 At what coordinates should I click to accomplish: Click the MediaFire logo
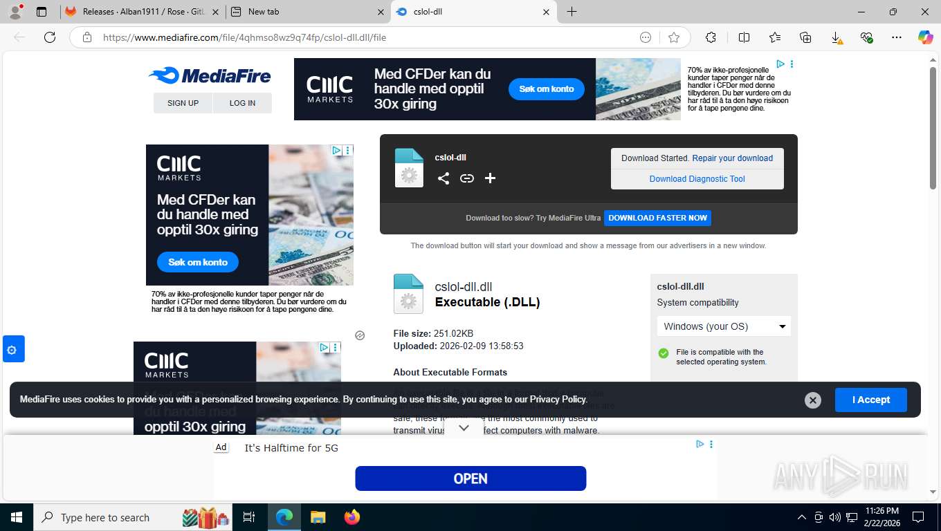pos(210,75)
